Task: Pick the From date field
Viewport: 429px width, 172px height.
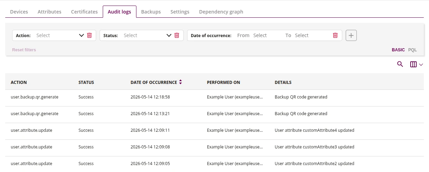Action: coord(260,35)
